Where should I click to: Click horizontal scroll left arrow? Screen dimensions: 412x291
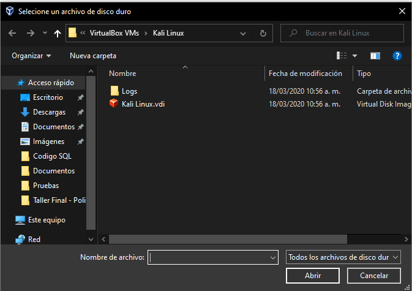pos(103,239)
